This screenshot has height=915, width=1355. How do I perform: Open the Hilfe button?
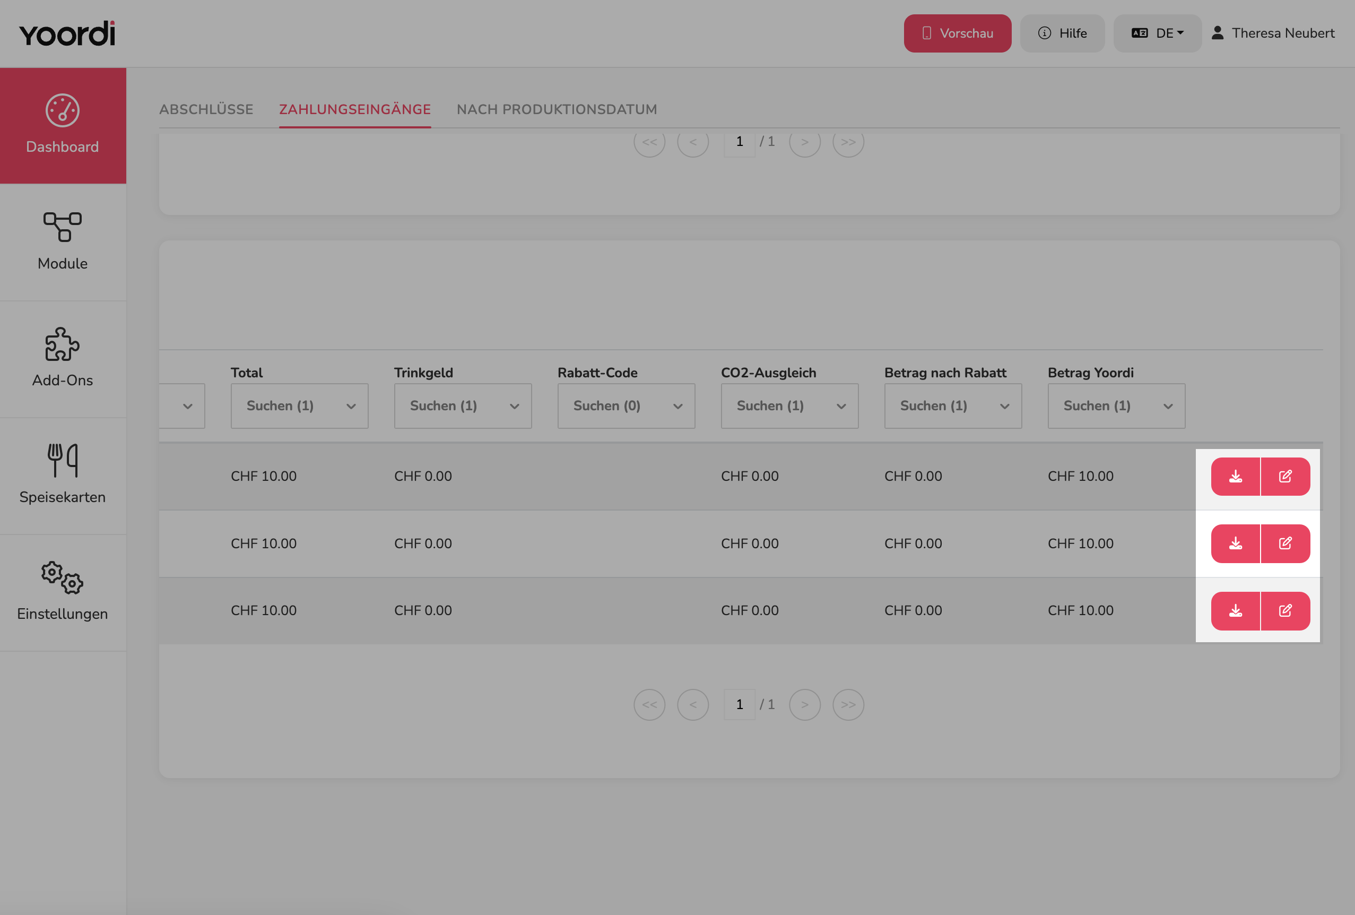pos(1062,33)
